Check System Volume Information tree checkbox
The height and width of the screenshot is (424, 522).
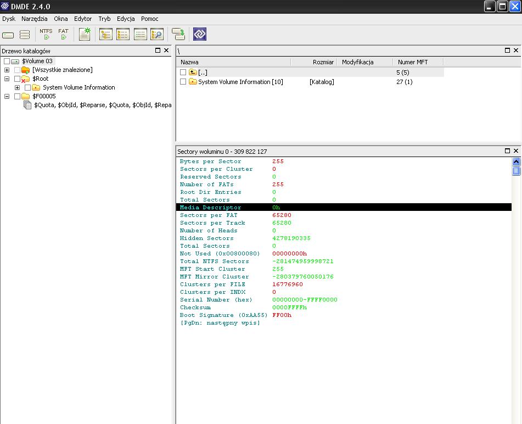28,87
